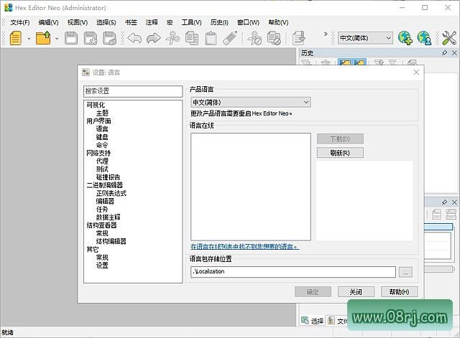Click the Undo arrow icon
460x338 pixels.
[134, 38]
